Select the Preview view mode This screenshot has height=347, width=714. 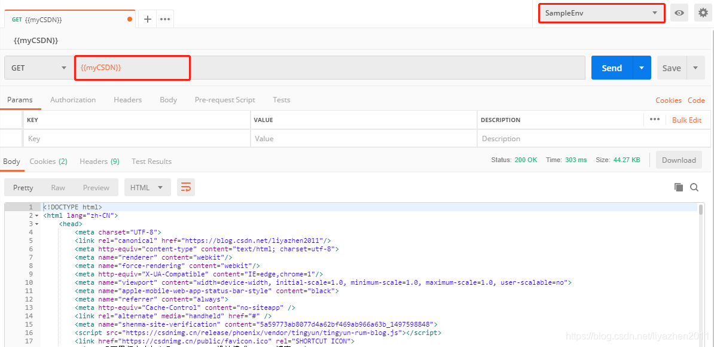(96, 188)
